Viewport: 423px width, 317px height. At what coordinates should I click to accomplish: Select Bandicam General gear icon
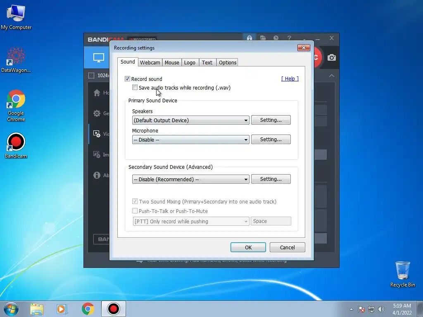[97, 113]
